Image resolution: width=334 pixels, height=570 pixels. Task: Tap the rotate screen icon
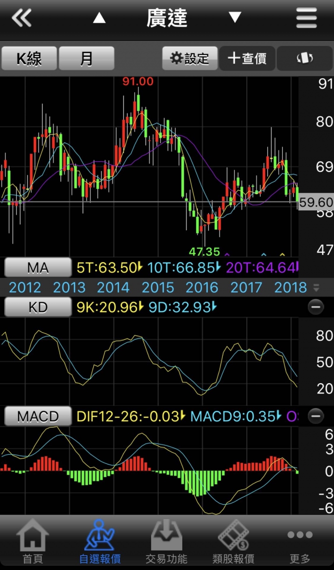pos(305,58)
